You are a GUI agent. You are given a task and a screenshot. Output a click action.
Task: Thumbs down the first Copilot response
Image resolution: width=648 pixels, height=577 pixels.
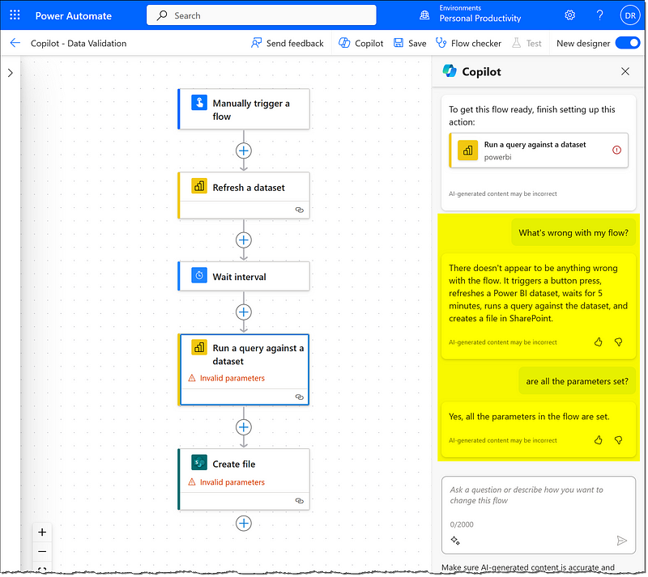(x=618, y=342)
